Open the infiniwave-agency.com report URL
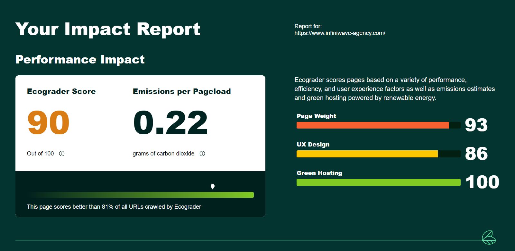Viewport: 515px width, 251px height. [340, 33]
